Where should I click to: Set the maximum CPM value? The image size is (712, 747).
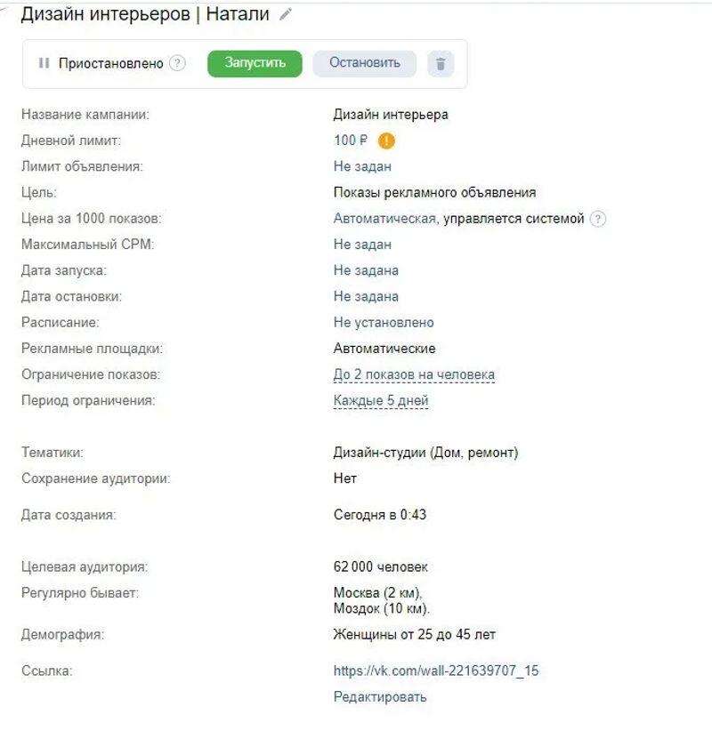click(x=362, y=245)
